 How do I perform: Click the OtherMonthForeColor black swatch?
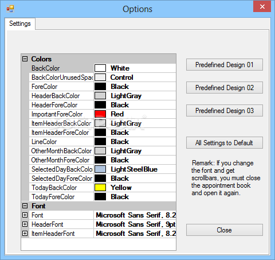coord(100,160)
